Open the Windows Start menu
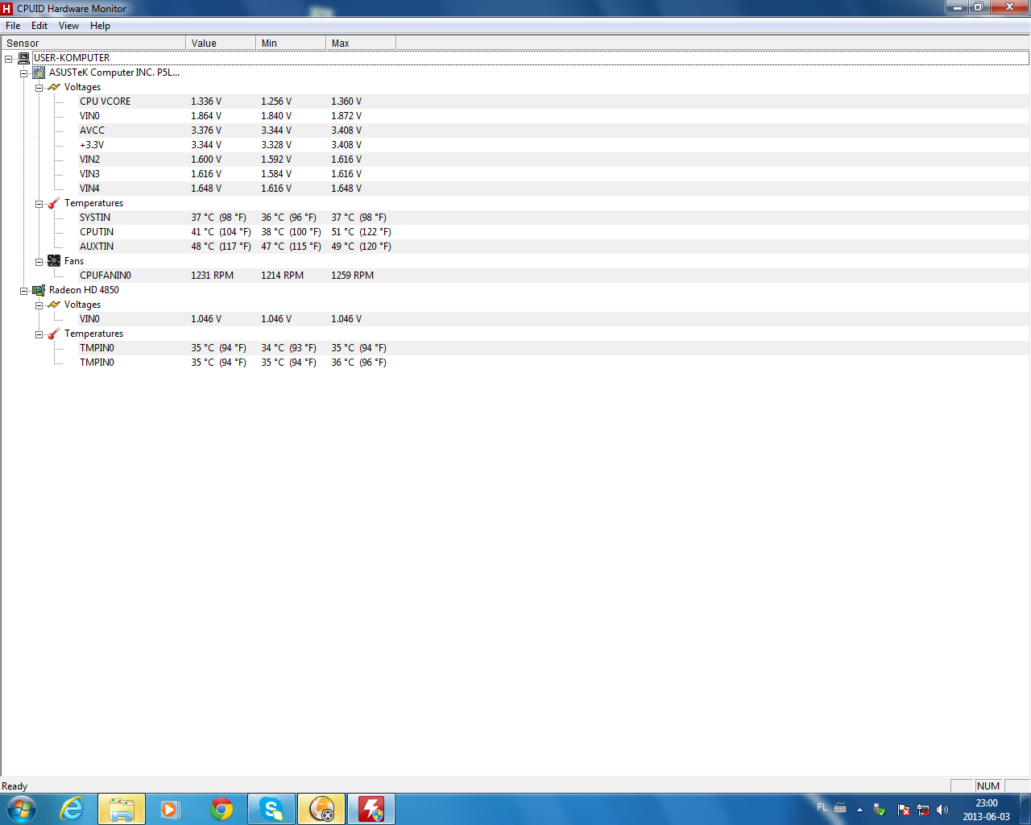The width and height of the screenshot is (1031, 825). pos(22,809)
